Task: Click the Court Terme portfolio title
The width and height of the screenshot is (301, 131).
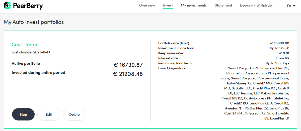Action: pyautogui.click(x=25, y=45)
